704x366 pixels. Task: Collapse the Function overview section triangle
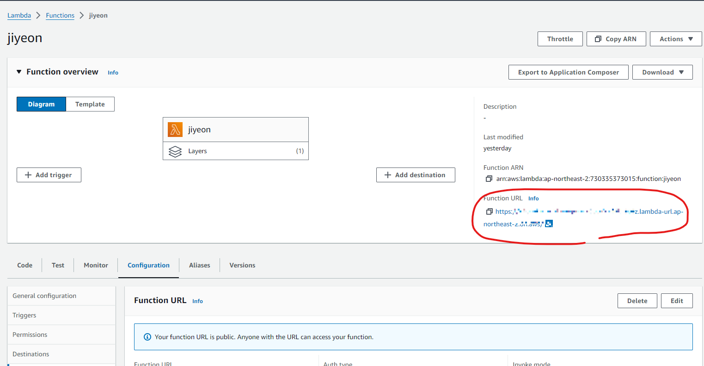19,72
